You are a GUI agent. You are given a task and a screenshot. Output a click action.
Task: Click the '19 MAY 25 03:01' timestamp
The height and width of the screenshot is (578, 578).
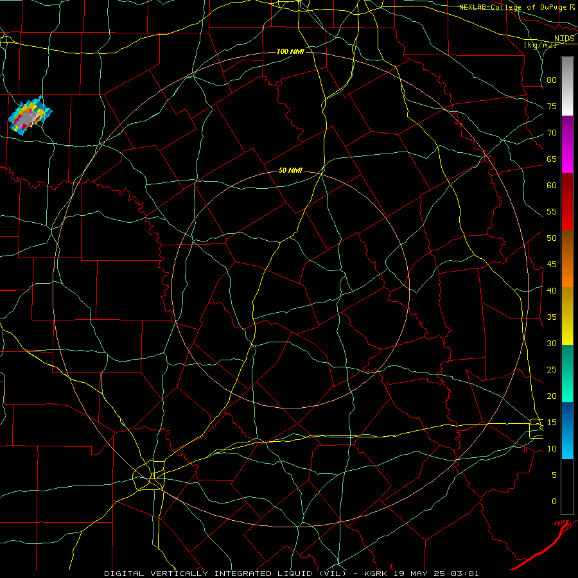point(437,574)
